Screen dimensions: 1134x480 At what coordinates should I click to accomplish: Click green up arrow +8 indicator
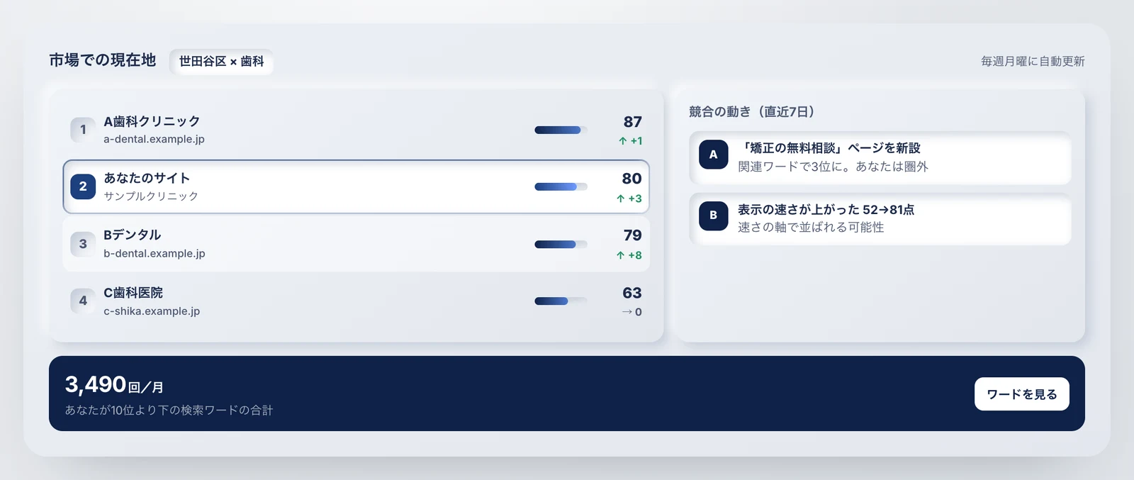(629, 255)
